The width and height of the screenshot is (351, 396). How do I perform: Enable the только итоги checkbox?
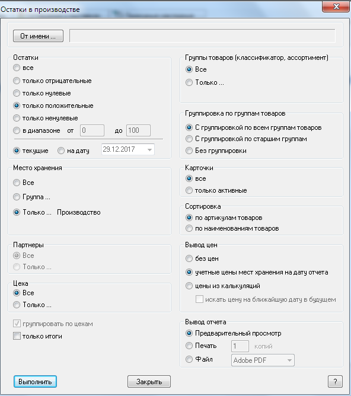pos(17,336)
